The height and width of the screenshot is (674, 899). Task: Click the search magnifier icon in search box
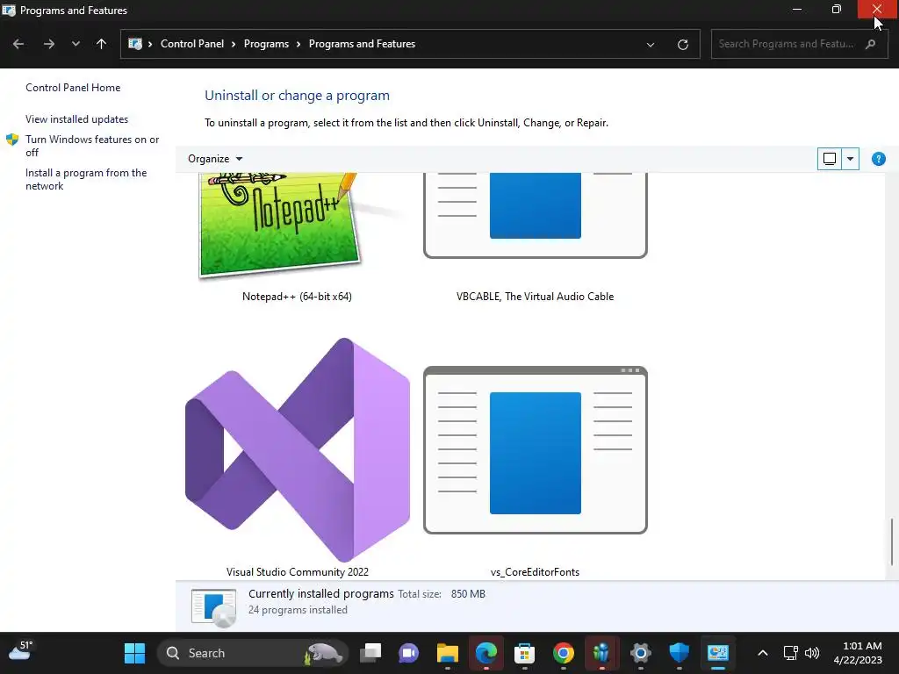(x=870, y=44)
